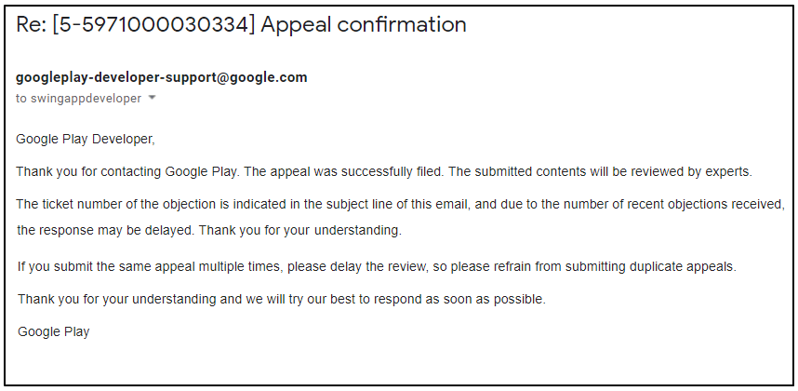Image resolution: width=798 pixels, height=391 pixels.
Task: Click sender address googleplay-developer-support@google.com
Action: [162, 77]
